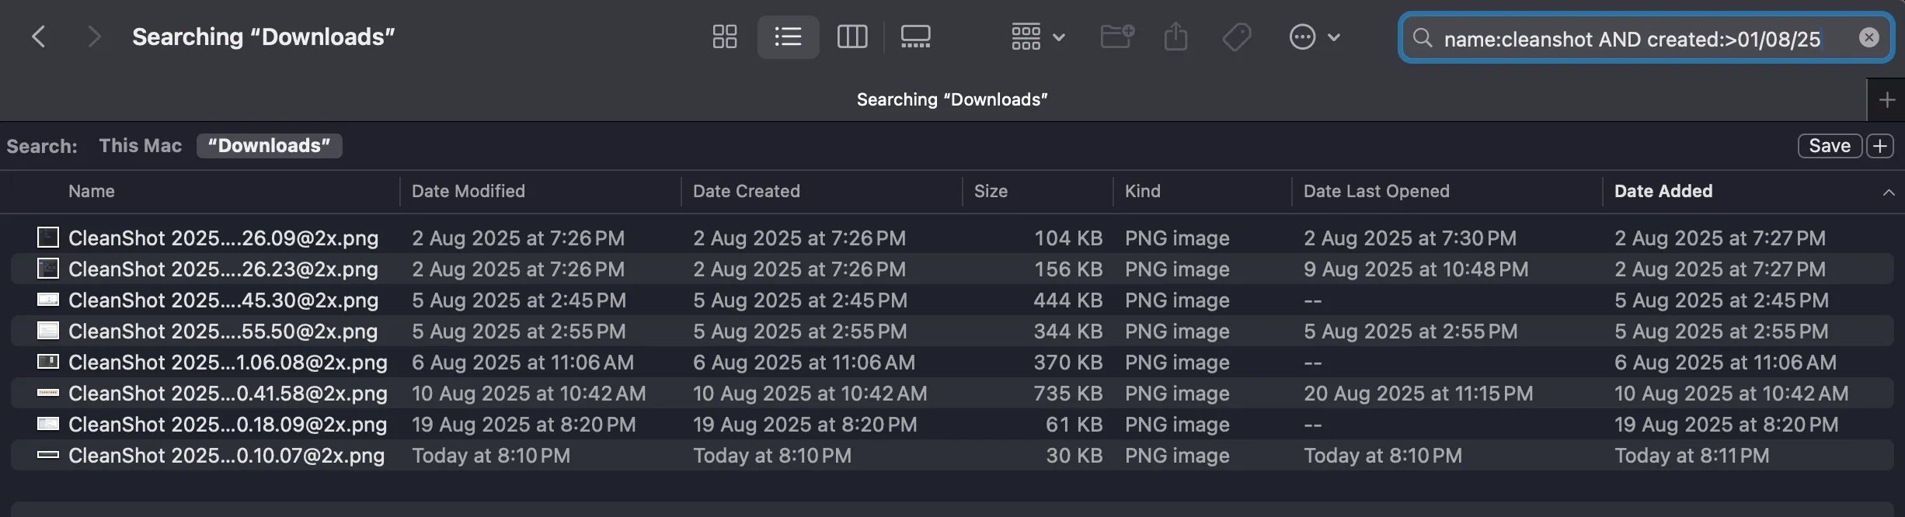Click the 735 KB size cell
The height and width of the screenshot is (517, 1905).
click(1067, 394)
